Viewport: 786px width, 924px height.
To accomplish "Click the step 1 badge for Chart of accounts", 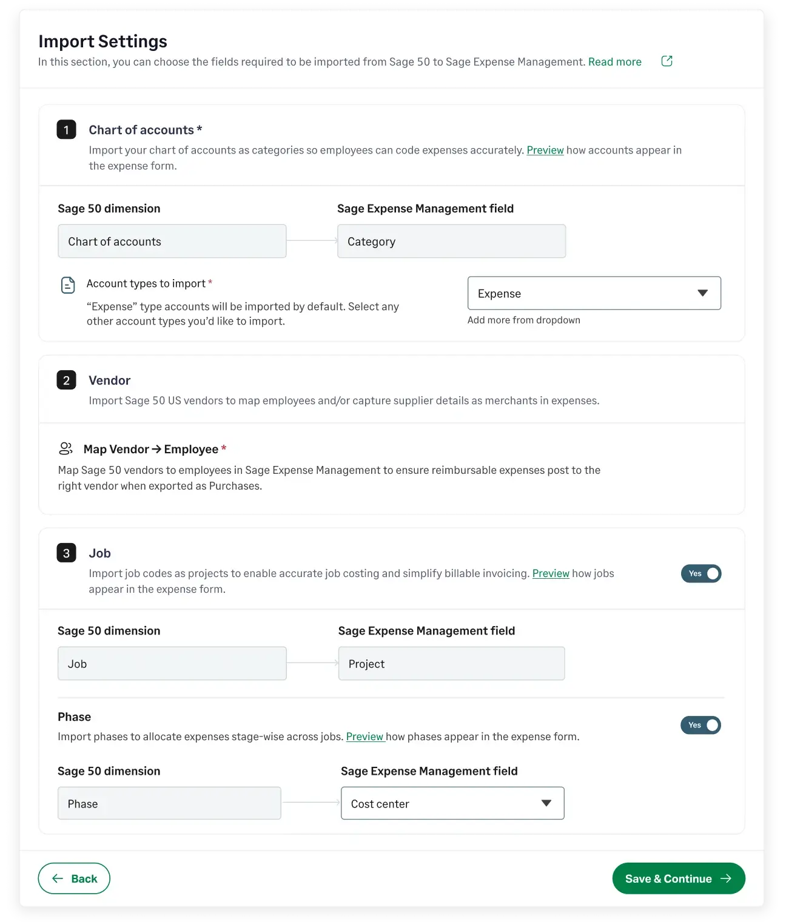I will [67, 129].
